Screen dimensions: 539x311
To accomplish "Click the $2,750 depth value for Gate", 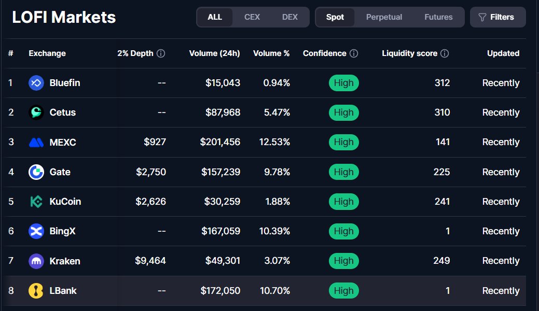I will pyautogui.click(x=151, y=172).
